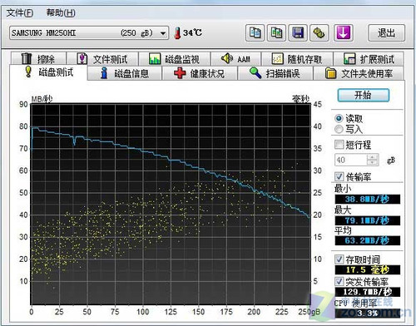Click the floppy disk save screenshot icon
The height and width of the screenshot is (326, 416).
click(298, 32)
